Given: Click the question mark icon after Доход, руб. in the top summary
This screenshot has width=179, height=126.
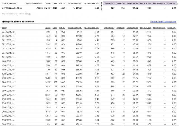Looking at the screenshot, I should (x=177, y=4).
